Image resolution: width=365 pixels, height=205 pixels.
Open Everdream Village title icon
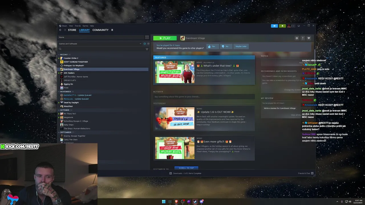pos(182,38)
